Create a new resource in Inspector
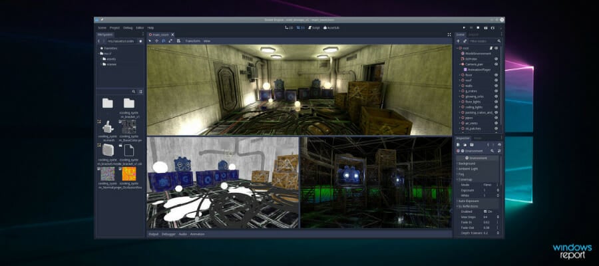The image size is (599, 266). click(459, 145)
